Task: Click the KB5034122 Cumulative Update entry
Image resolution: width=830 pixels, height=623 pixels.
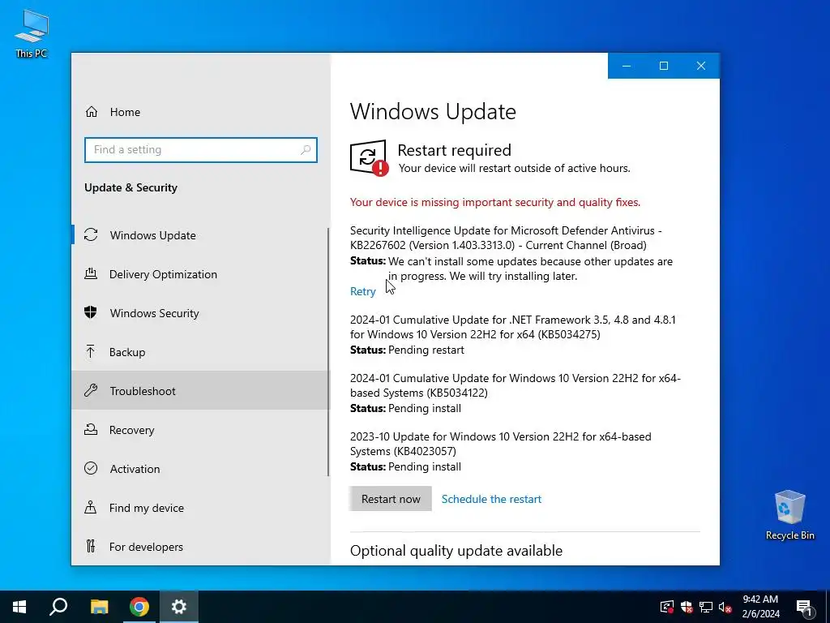Action: click(515, 385)
